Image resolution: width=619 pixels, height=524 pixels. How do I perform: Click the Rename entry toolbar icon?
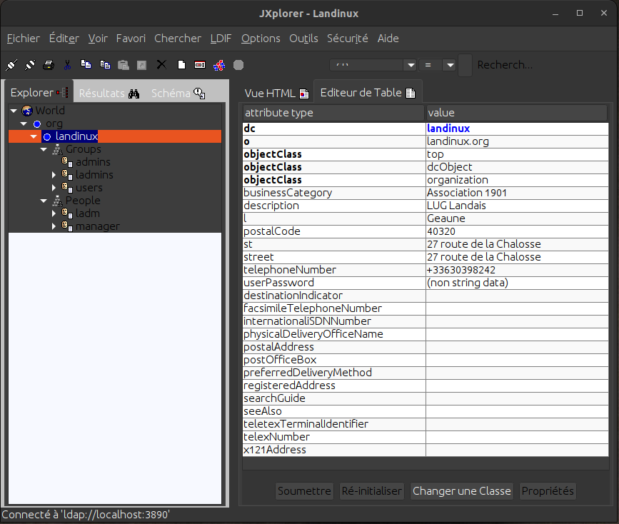200,65
